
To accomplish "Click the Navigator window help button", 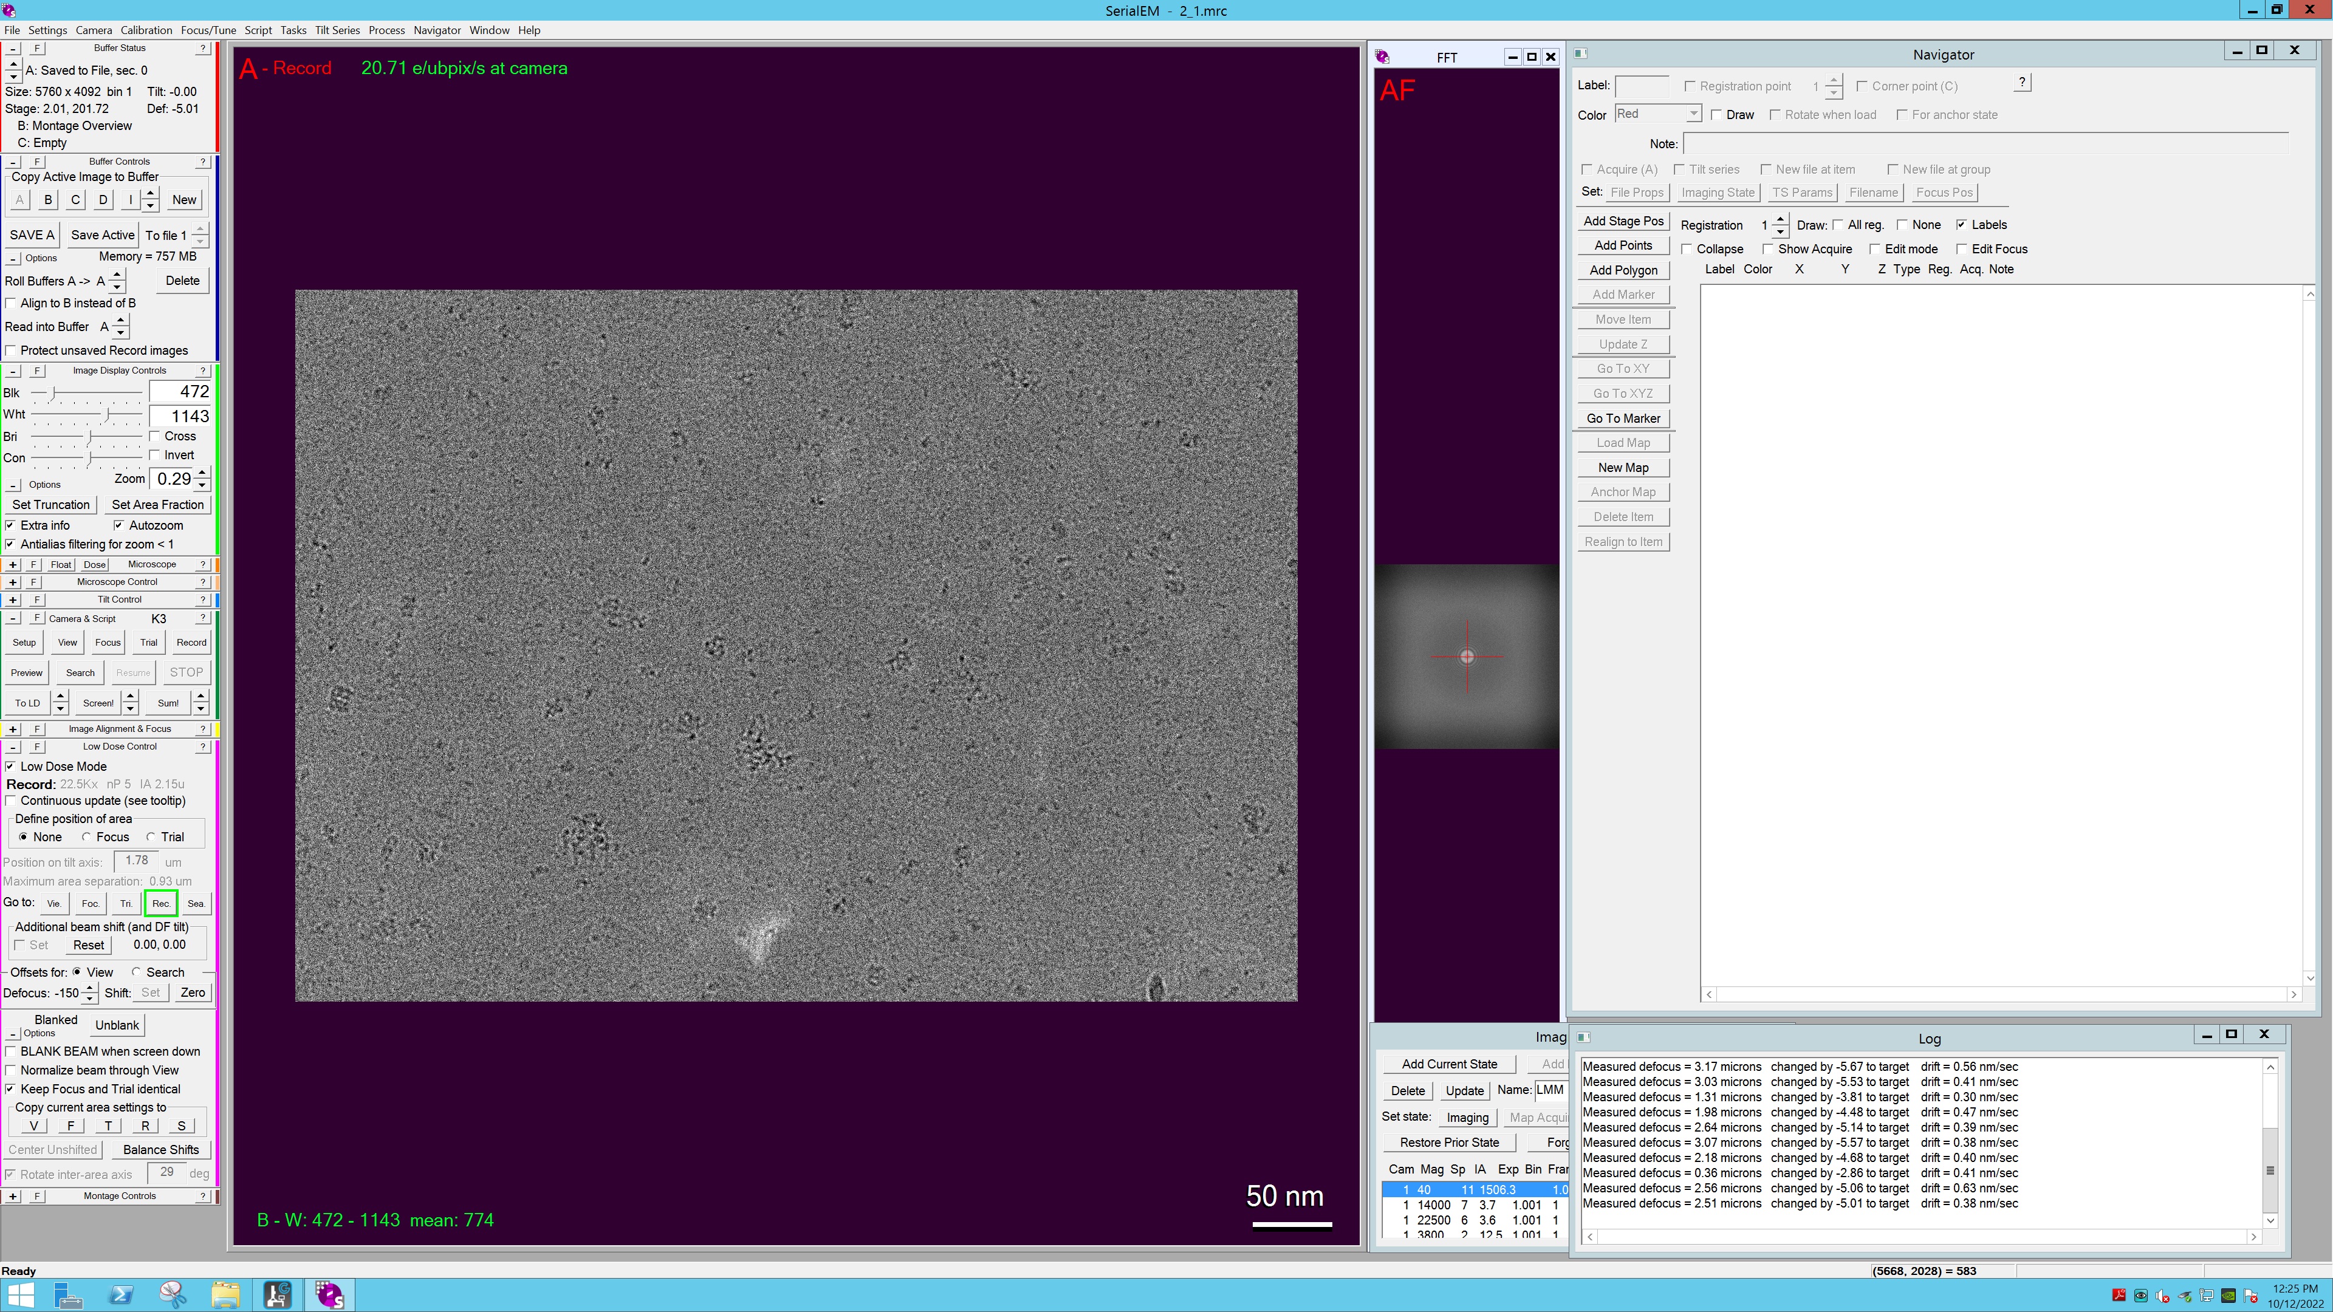I will [2021, 83].
